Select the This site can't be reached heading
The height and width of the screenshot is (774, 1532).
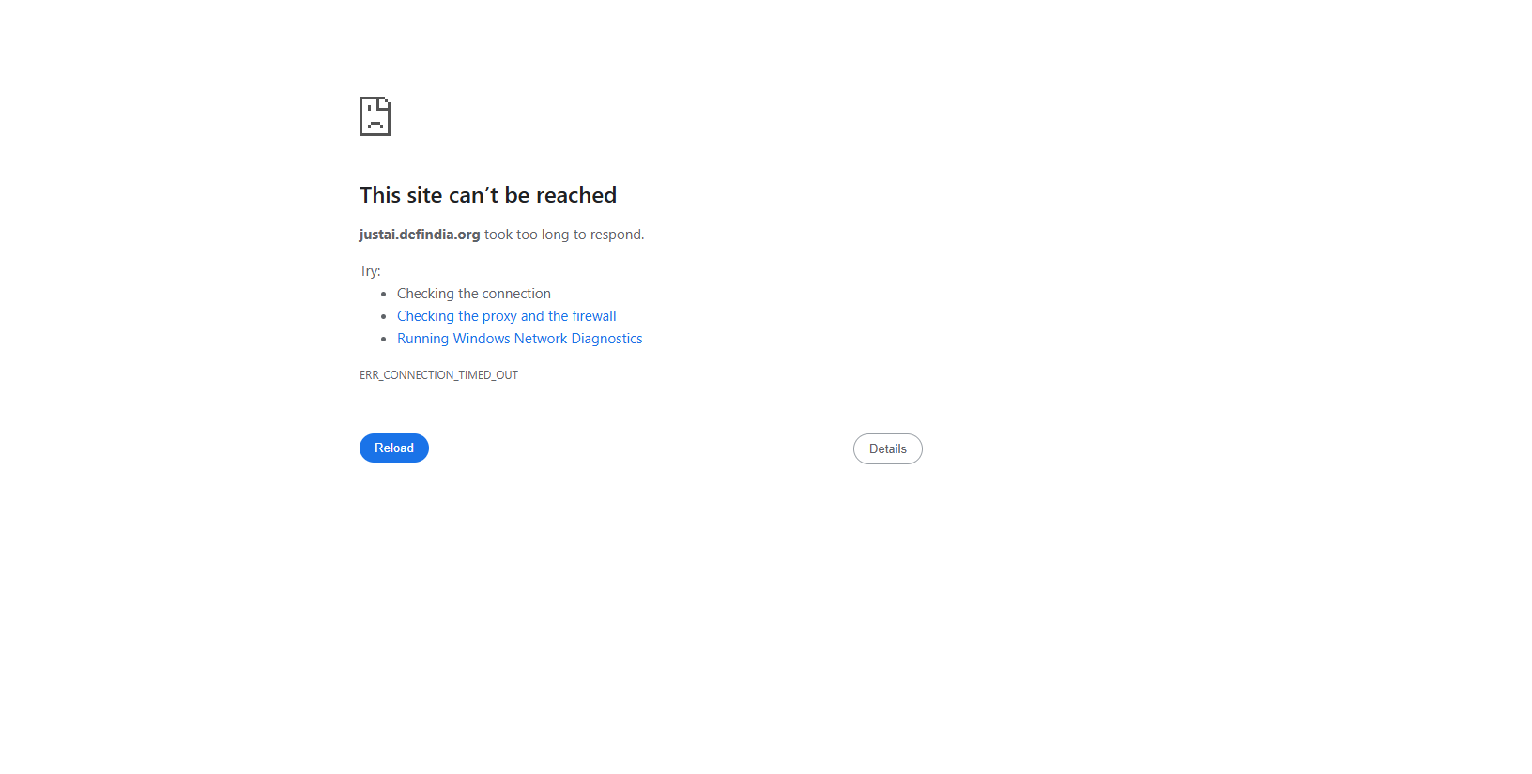click(488, 195)
